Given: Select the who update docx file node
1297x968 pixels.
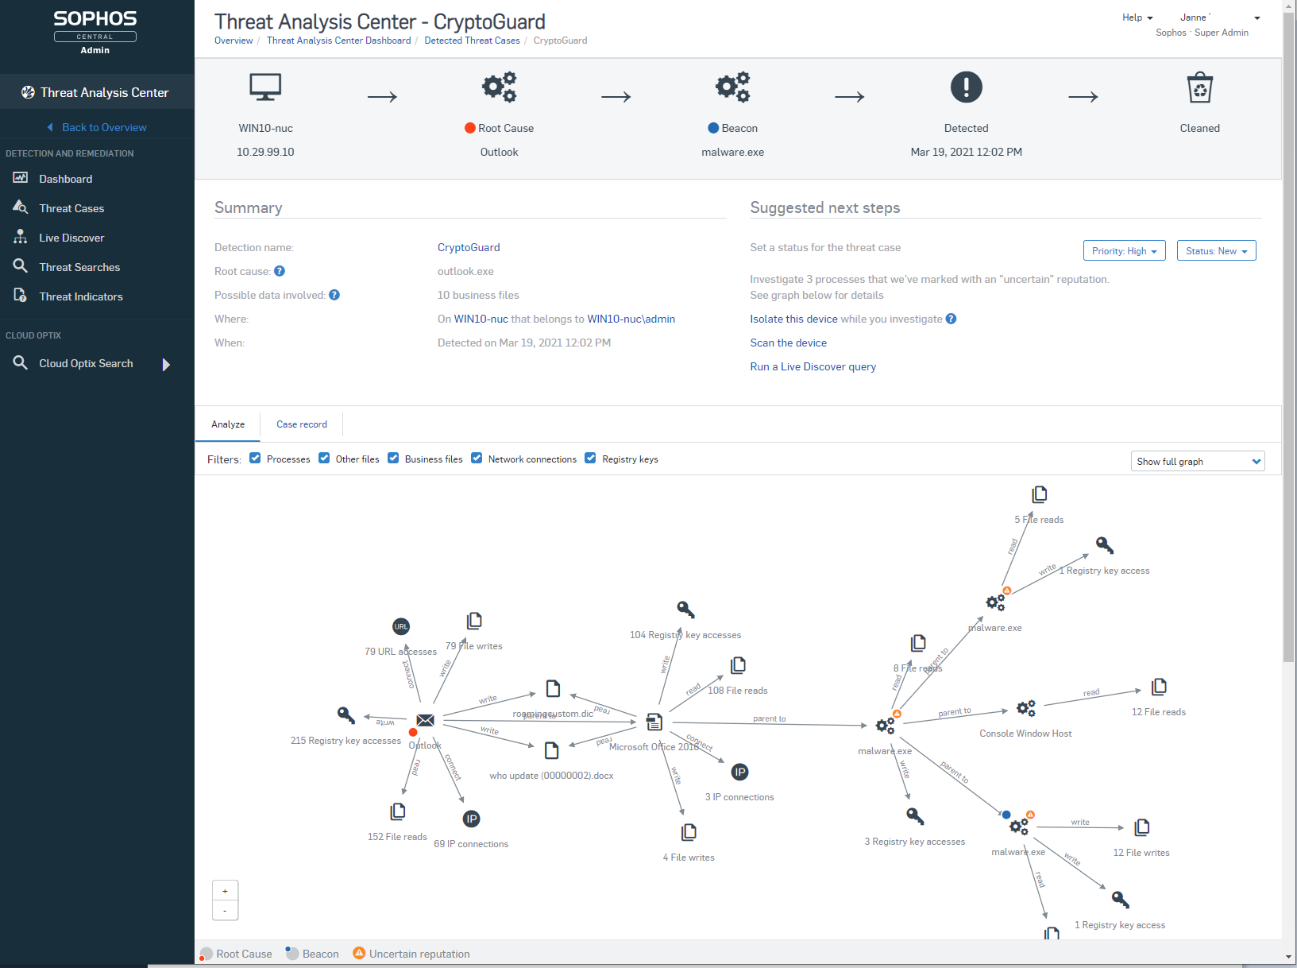Looking at the screenshot, I should tap(552, 750).
